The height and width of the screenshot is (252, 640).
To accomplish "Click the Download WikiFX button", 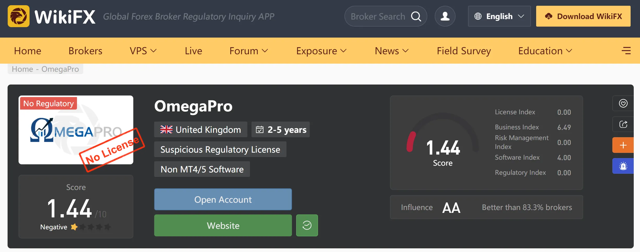I will coord(583,16).
